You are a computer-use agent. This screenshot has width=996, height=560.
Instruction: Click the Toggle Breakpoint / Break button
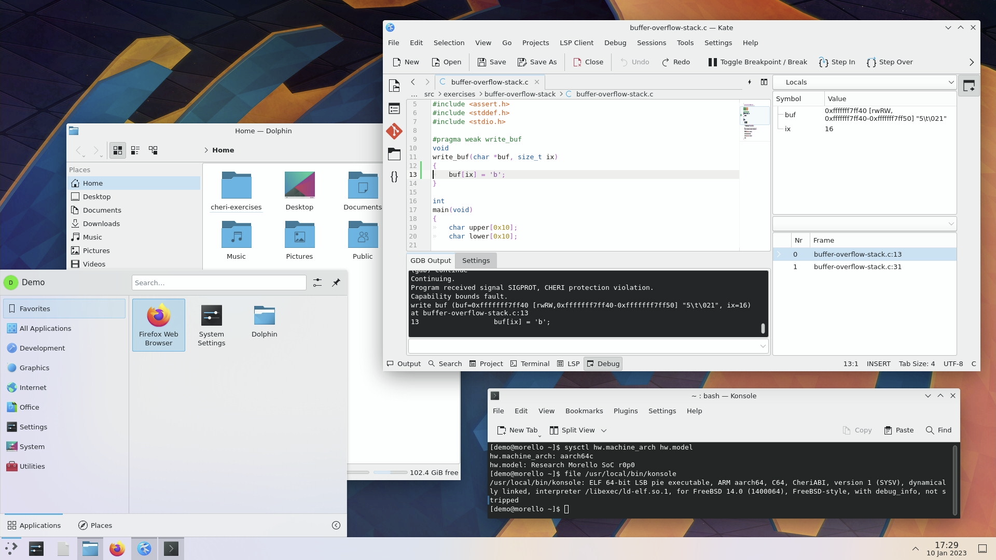click(x=757, y=62)
